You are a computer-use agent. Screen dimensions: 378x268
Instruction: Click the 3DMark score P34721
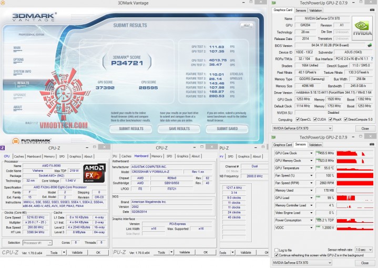[x=127, y=63]
